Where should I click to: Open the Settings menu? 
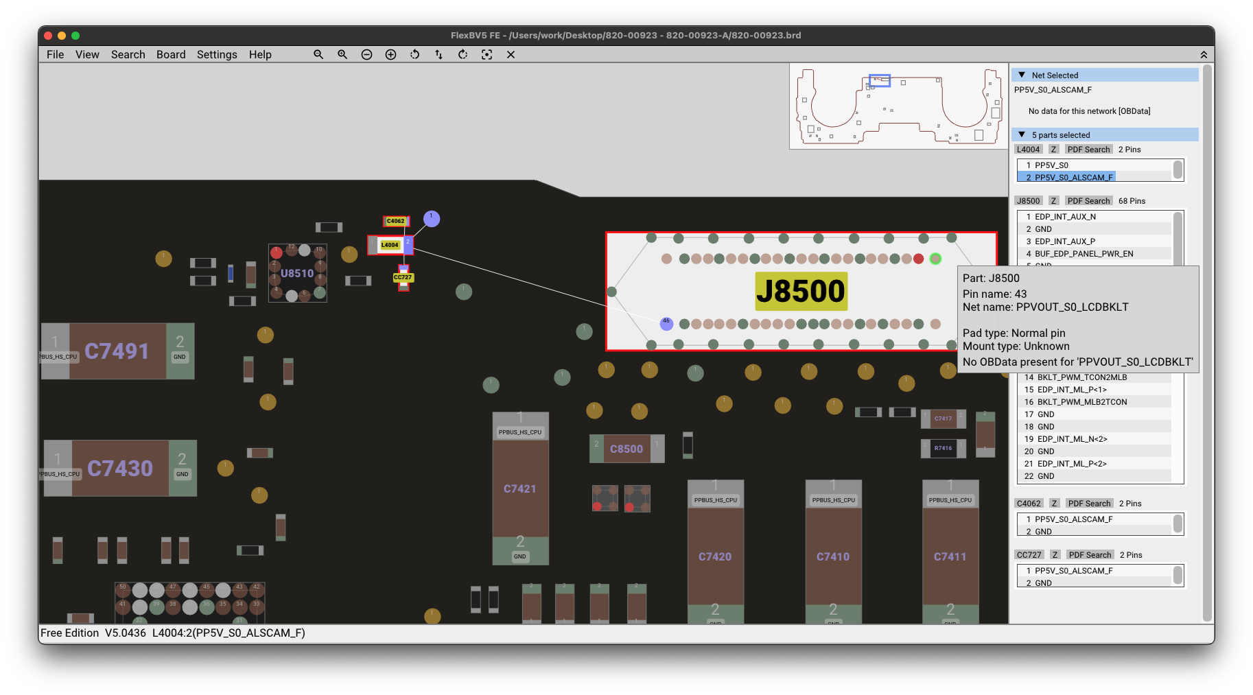217,55
